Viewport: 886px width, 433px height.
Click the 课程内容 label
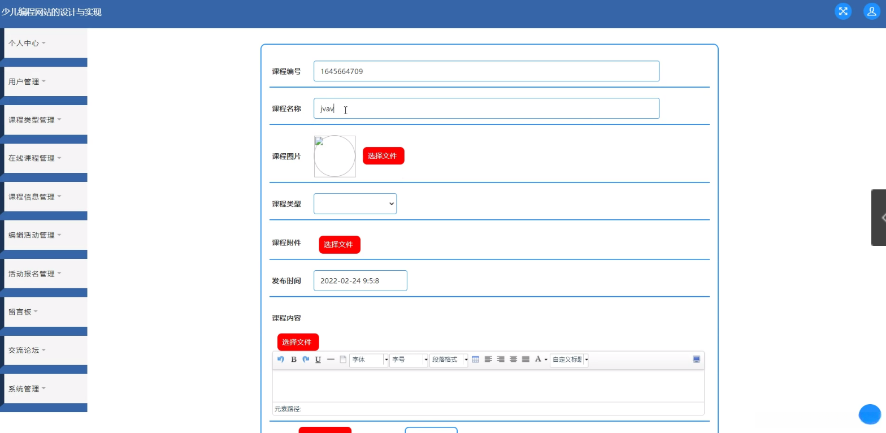pyautogui.click(x=286, y=318)
